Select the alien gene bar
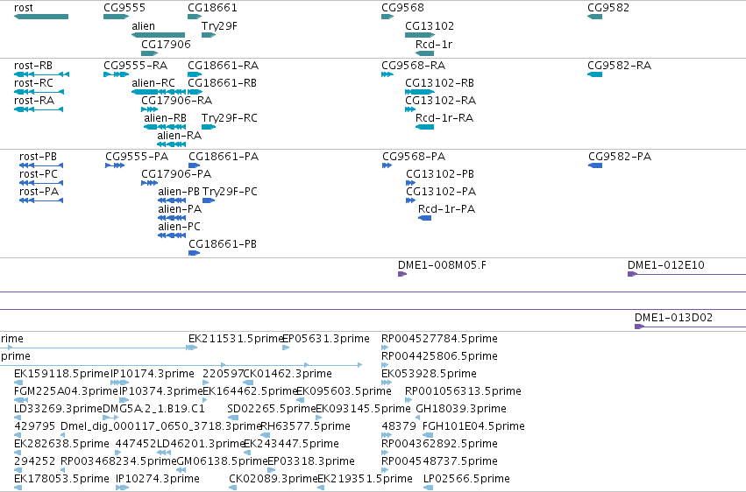Image resolution: width=746 pixels, height=492 pixels. tap(158, 35)
